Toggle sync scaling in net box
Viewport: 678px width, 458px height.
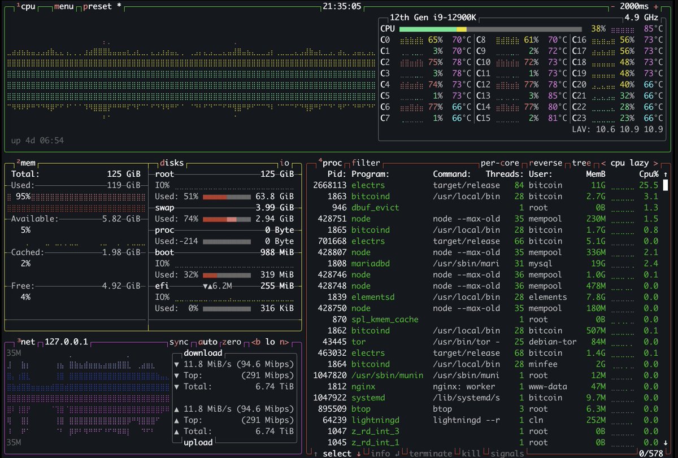pos(179,342)
